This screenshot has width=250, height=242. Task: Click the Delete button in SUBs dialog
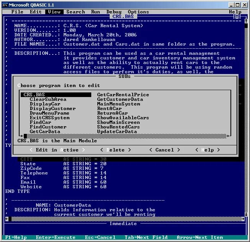115,150
